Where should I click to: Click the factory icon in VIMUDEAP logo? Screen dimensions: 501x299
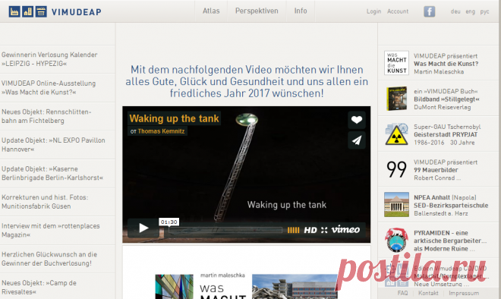pos(14,12)
